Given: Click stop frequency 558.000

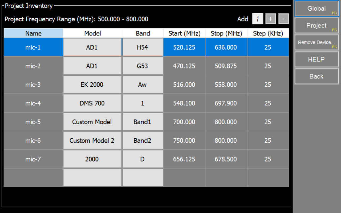Looking at the screenshot, I should tap(226, 84).
